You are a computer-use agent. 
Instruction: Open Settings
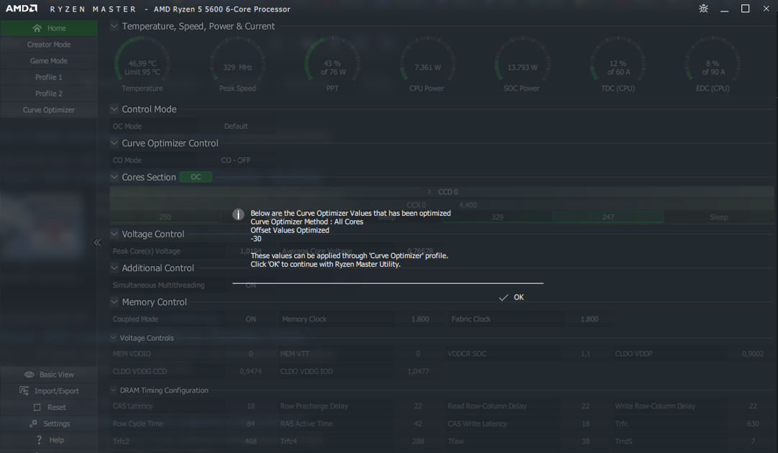[49, 424]
